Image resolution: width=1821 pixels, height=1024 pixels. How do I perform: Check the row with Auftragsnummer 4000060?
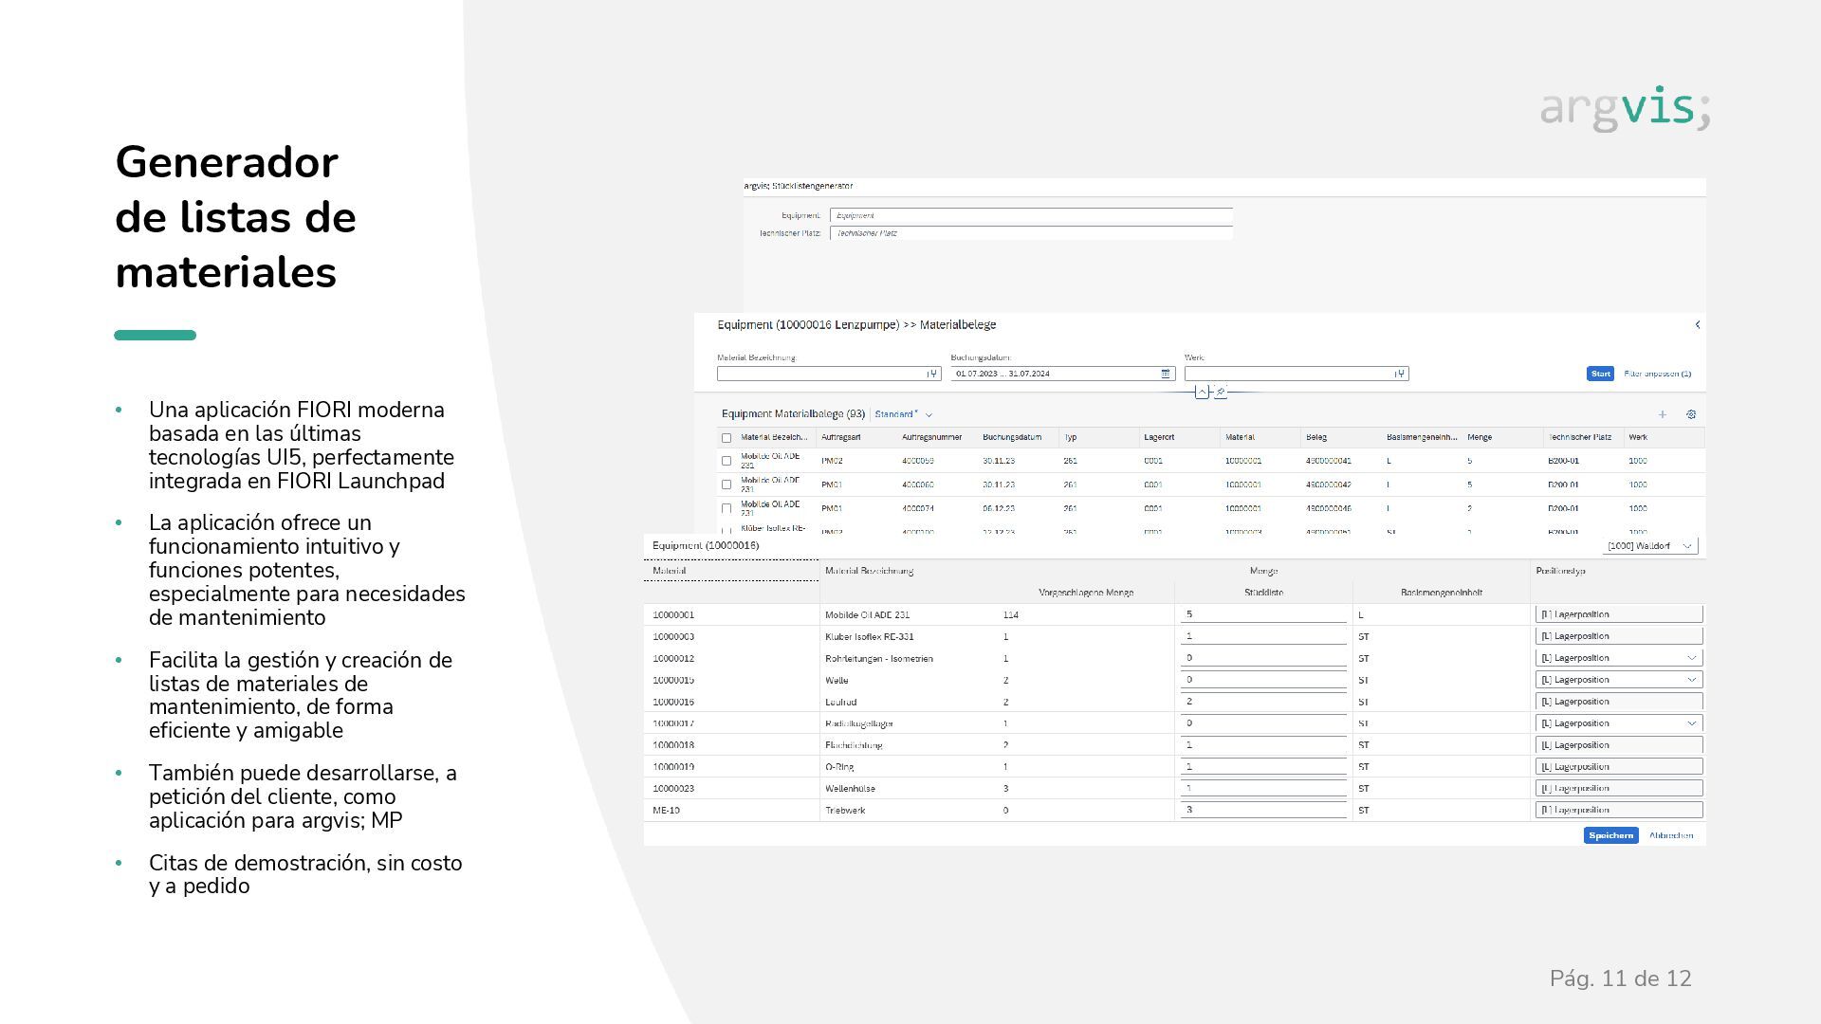[x=727, y=485]
